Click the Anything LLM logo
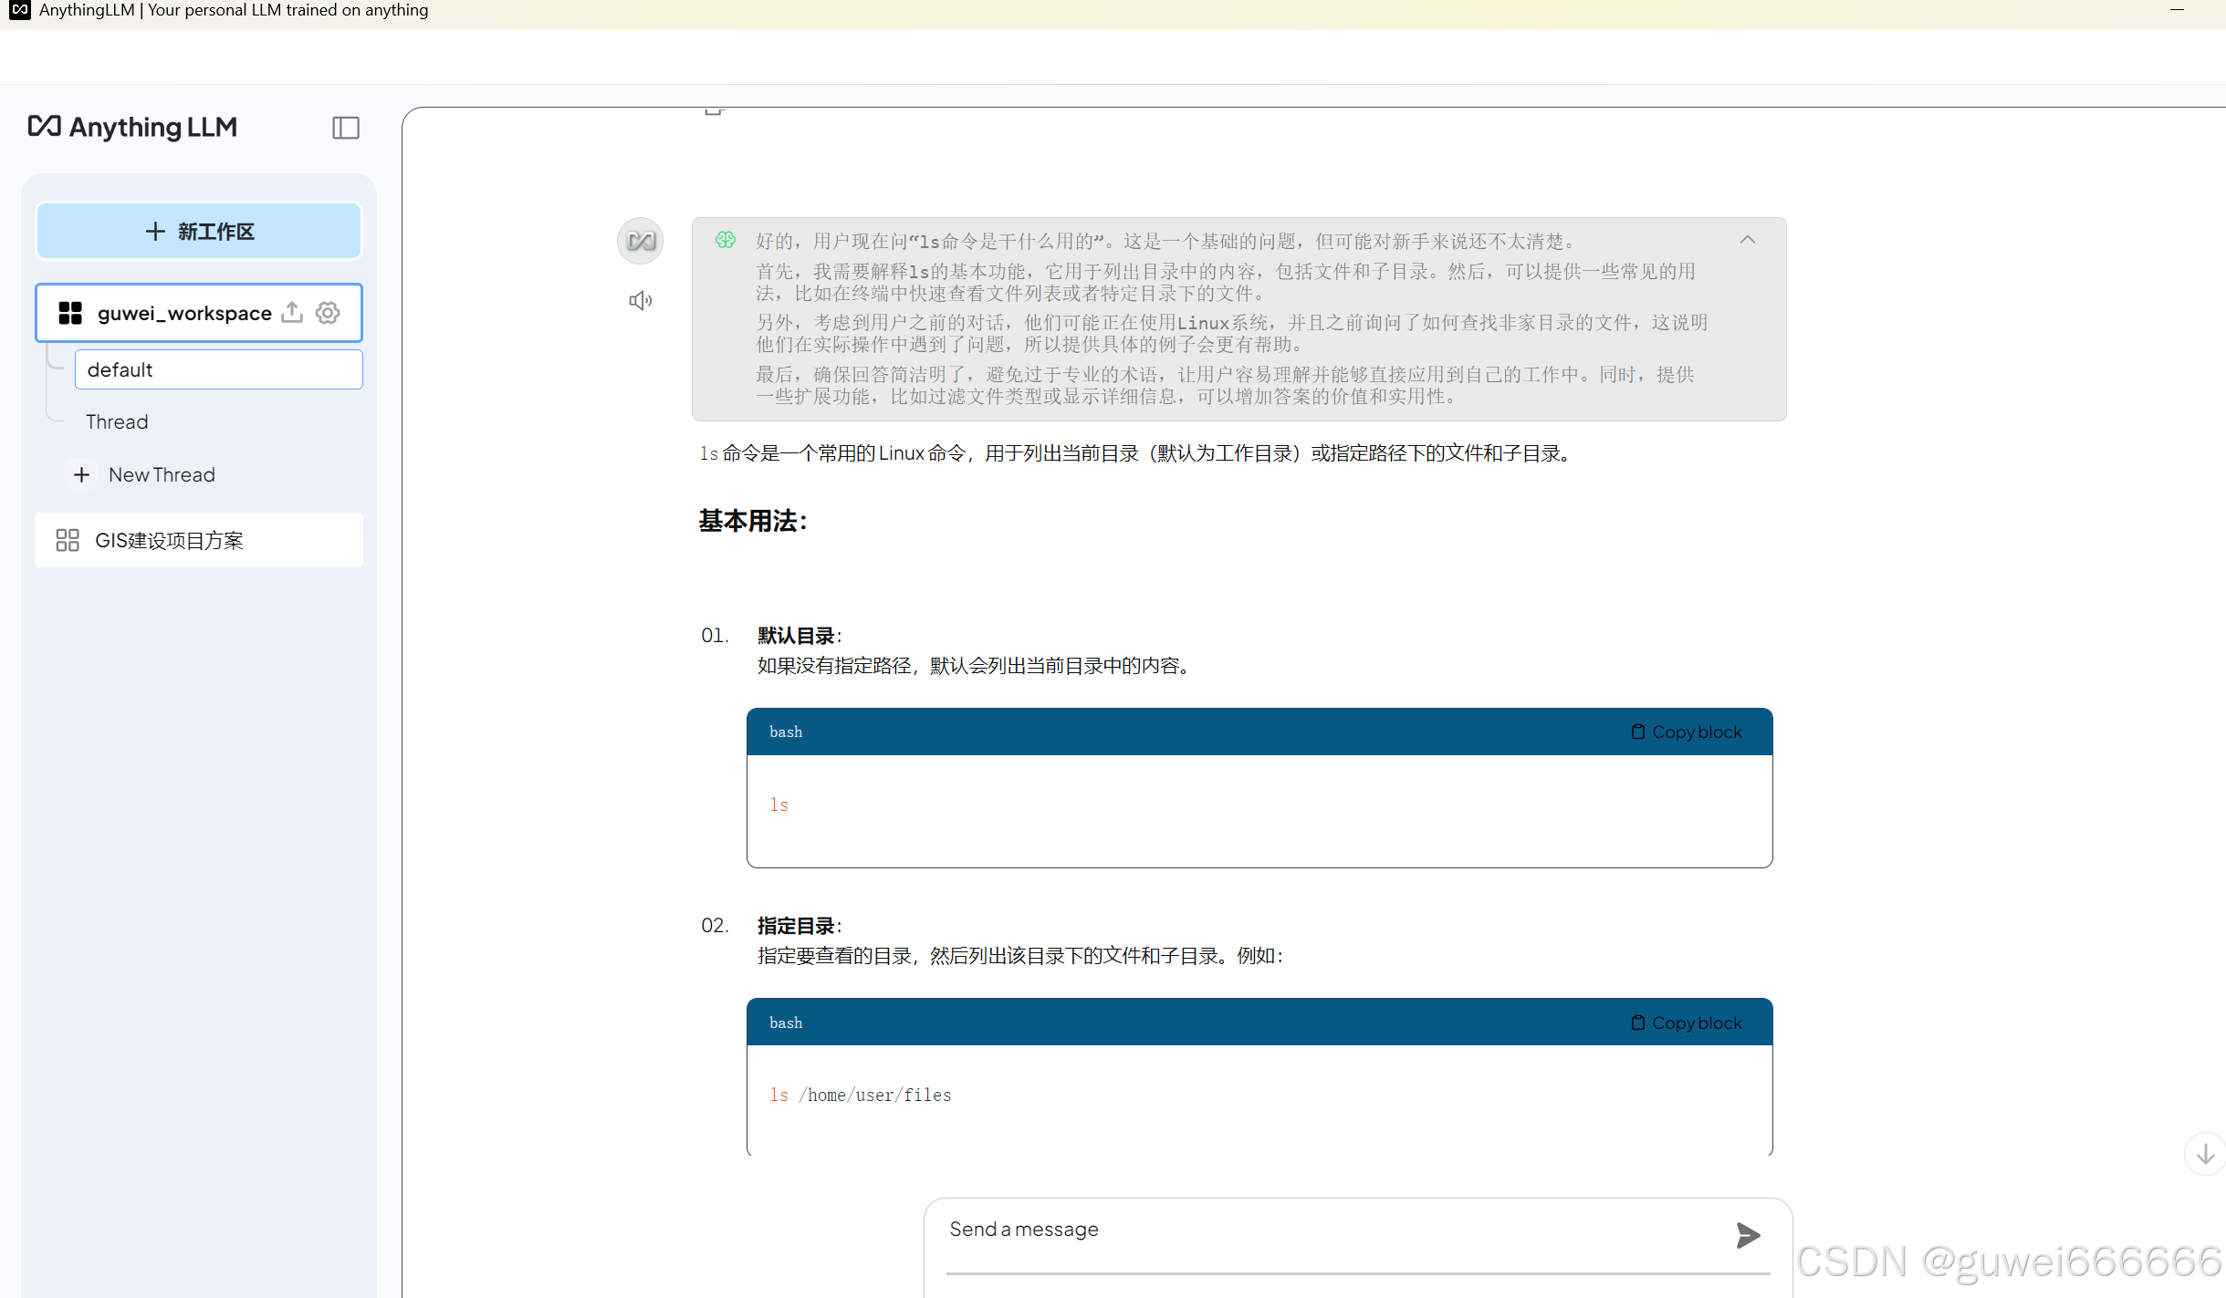Viewport: 2226px width, 1298px height. point(132,127)
